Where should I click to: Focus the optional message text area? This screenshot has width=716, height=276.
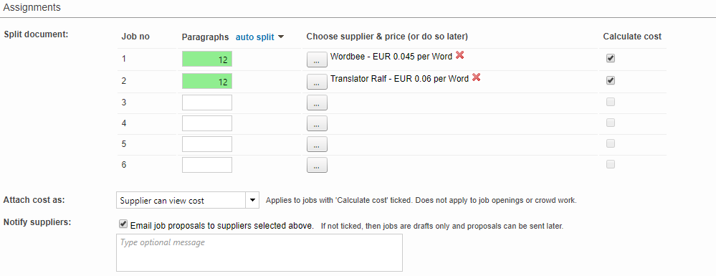tap(259, 252)
